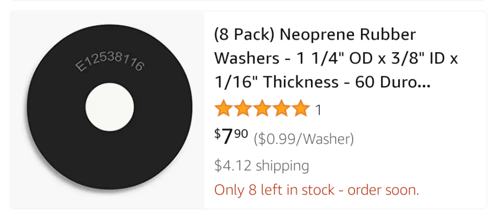The height and width of the screenshot is (219, 496).
Task: Open the "Neoprene Rubber" product title
Action: pyautogui.click(x=348, y=35)
